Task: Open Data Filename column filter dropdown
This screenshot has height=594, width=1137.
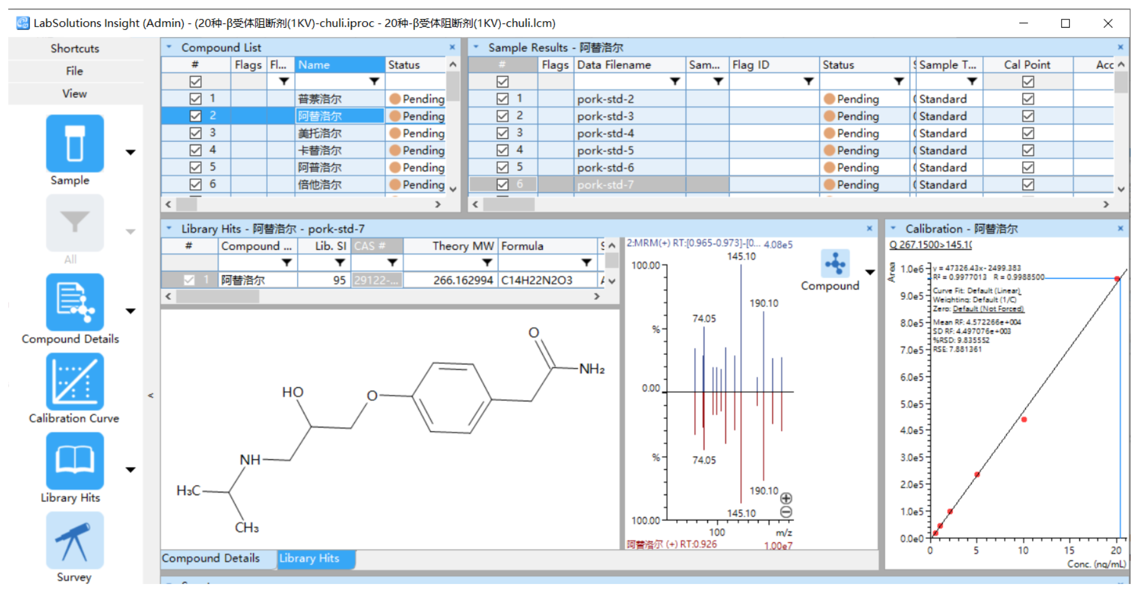Action: tap(675, 82)
